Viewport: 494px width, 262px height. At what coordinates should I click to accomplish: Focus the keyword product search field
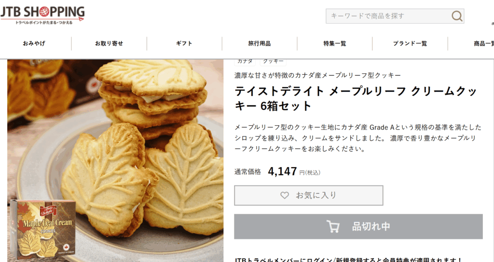click(x=389, y=16)
